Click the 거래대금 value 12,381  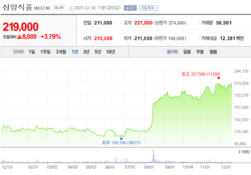point(228,38)
